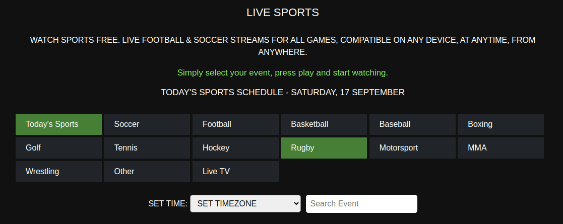Image resolution: width=563 pixels, height=224 pixels.
Task: View MMA events
Action: (x=501, y=148)
